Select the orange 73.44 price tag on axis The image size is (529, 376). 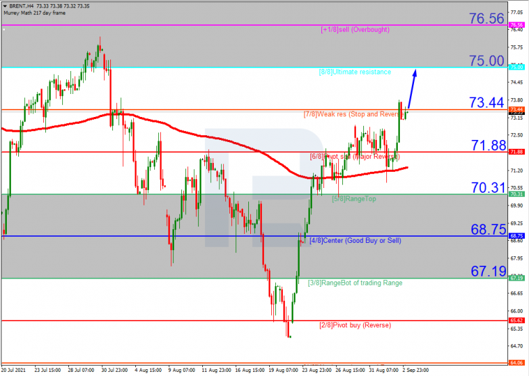point(517,110)
